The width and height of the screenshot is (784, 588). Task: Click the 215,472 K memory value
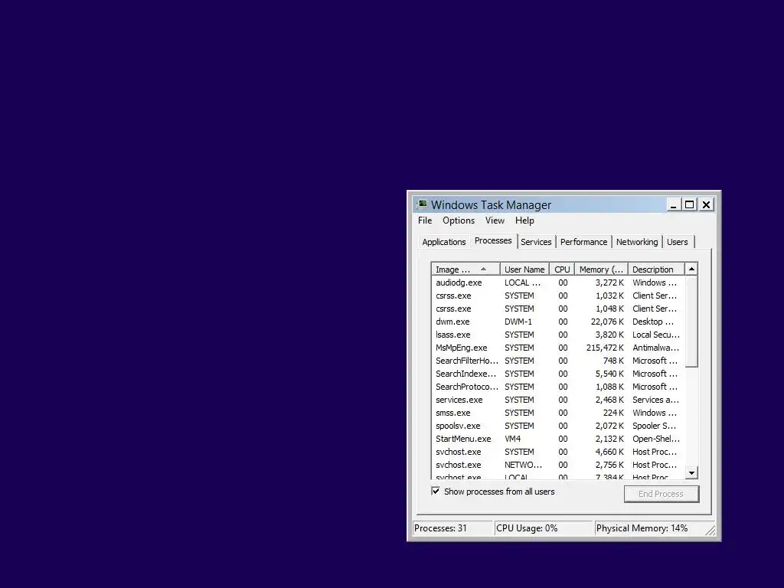tap(605, 348)
